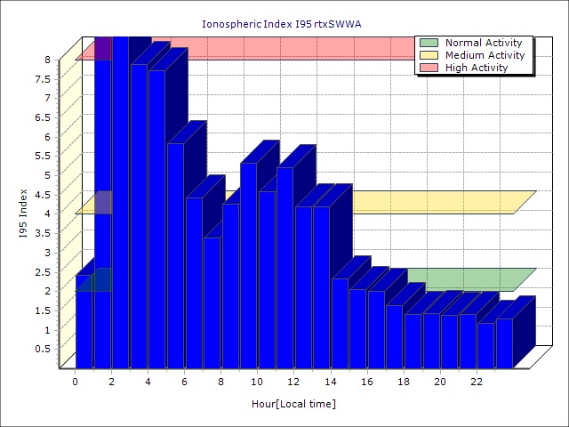The image size is (569, 427).
Task: Click the vertical "I95 Index" axis label
Action: [x=22, y=214]
